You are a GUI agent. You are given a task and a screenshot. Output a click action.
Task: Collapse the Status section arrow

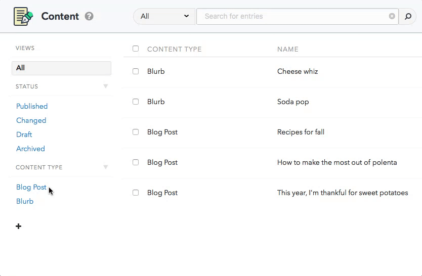106,86
